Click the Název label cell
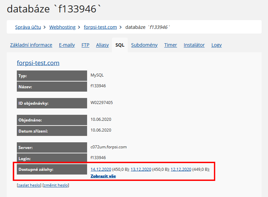Image resolution: width=268 pixels, height=197 pixels. point(52,87)
